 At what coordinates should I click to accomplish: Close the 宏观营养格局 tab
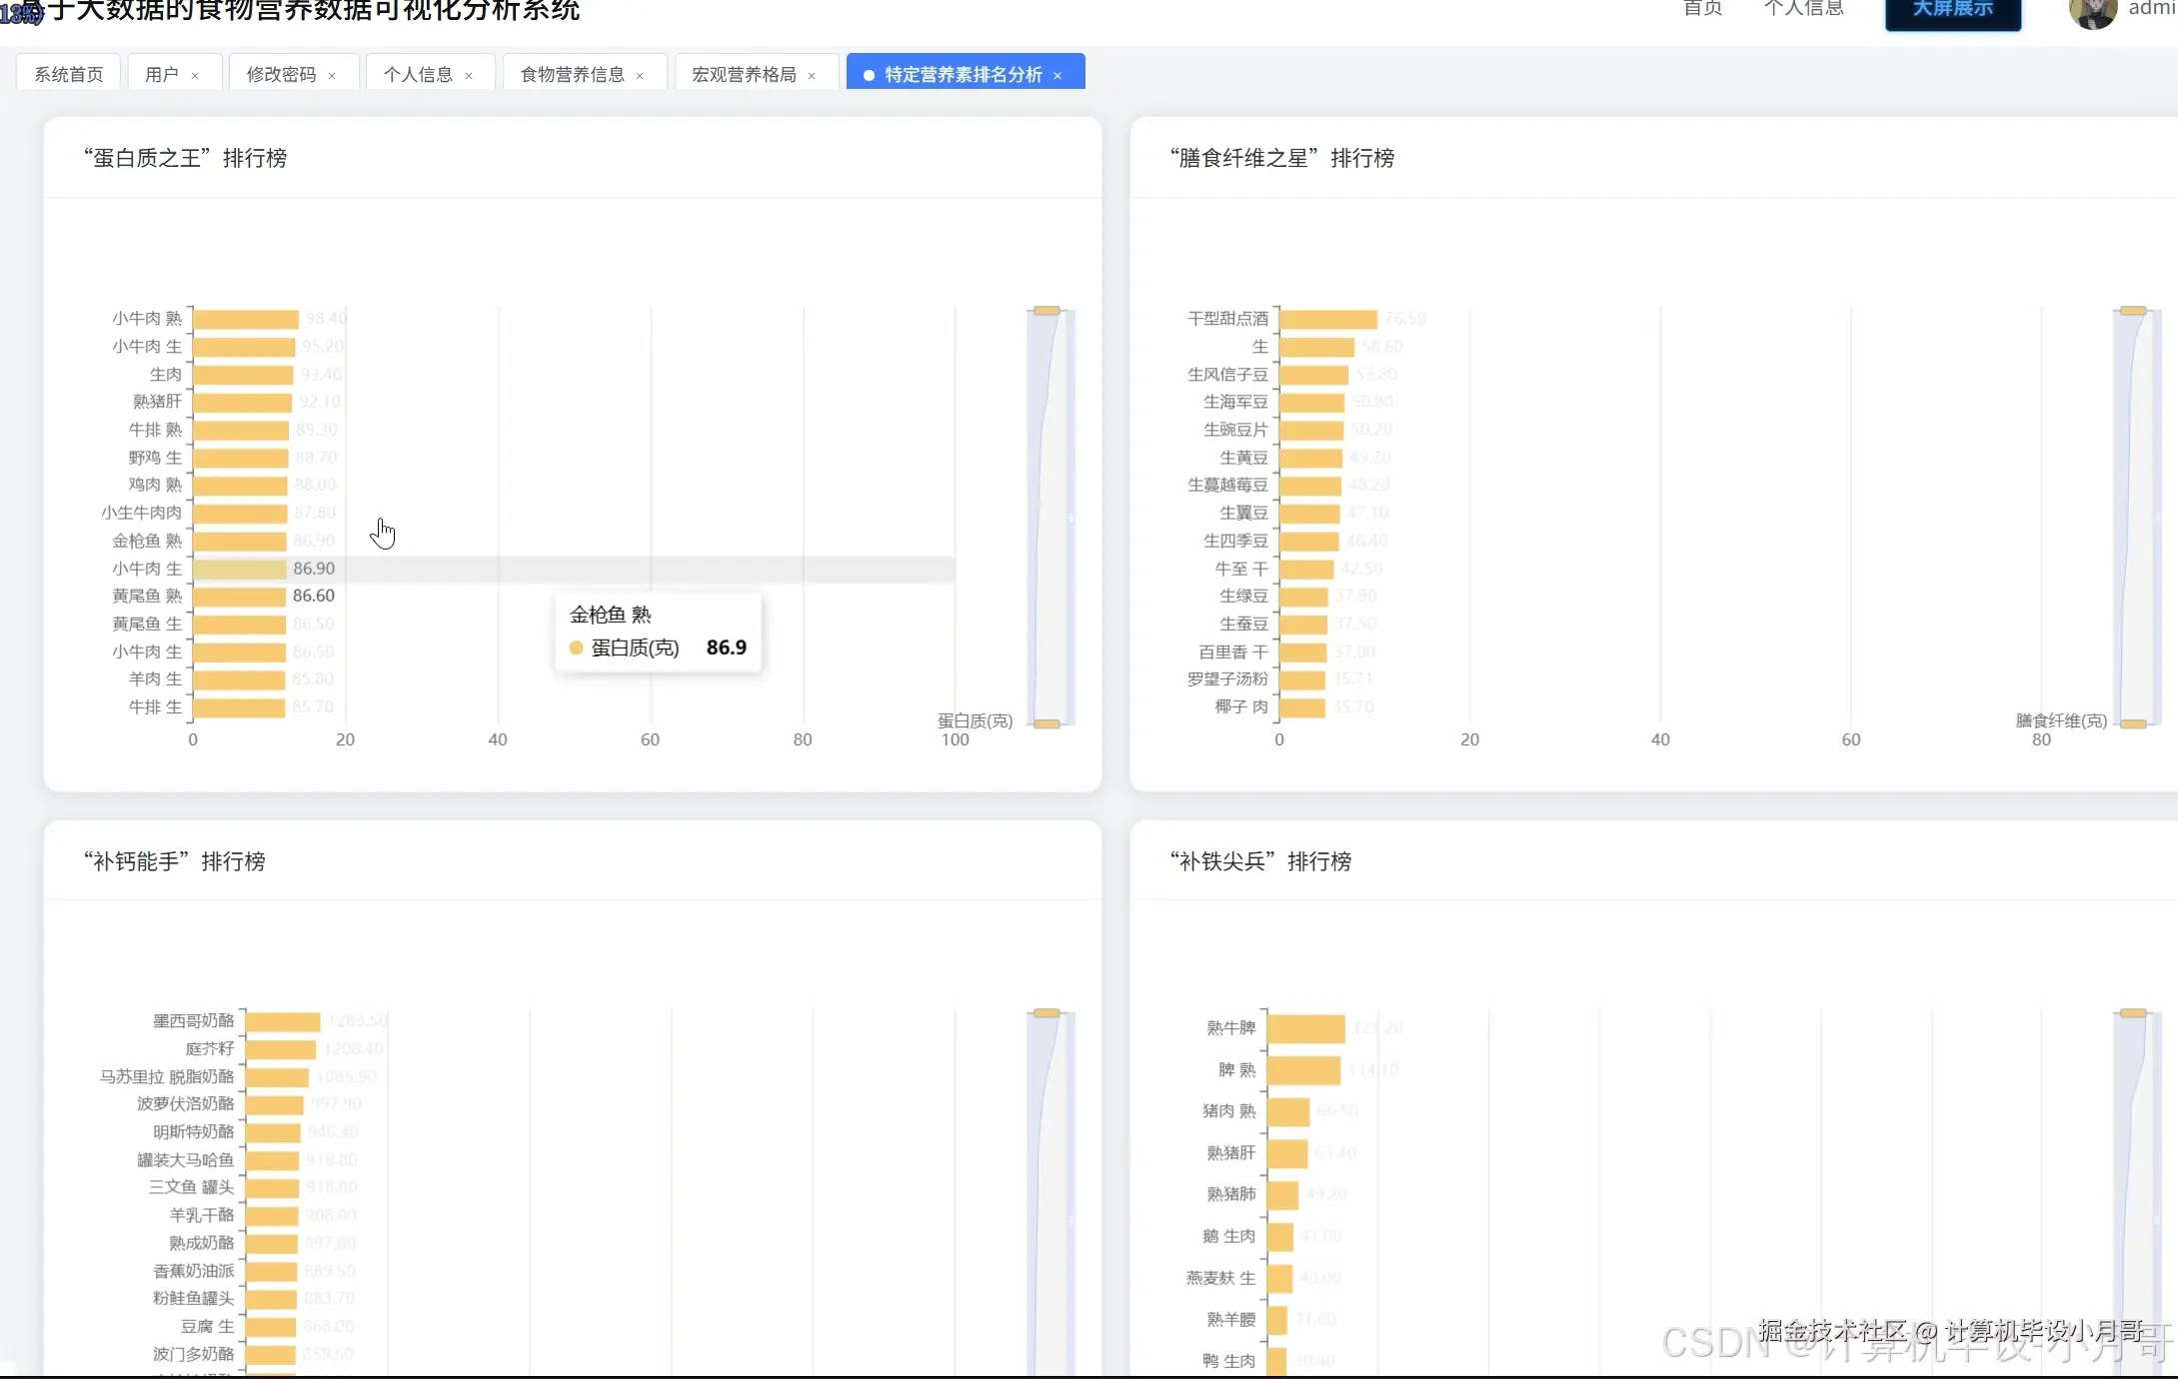pos(812,76)
